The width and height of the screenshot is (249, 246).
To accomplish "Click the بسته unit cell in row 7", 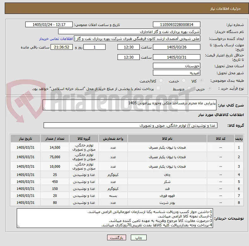I will pyautogui.click(x=113, y=196).
